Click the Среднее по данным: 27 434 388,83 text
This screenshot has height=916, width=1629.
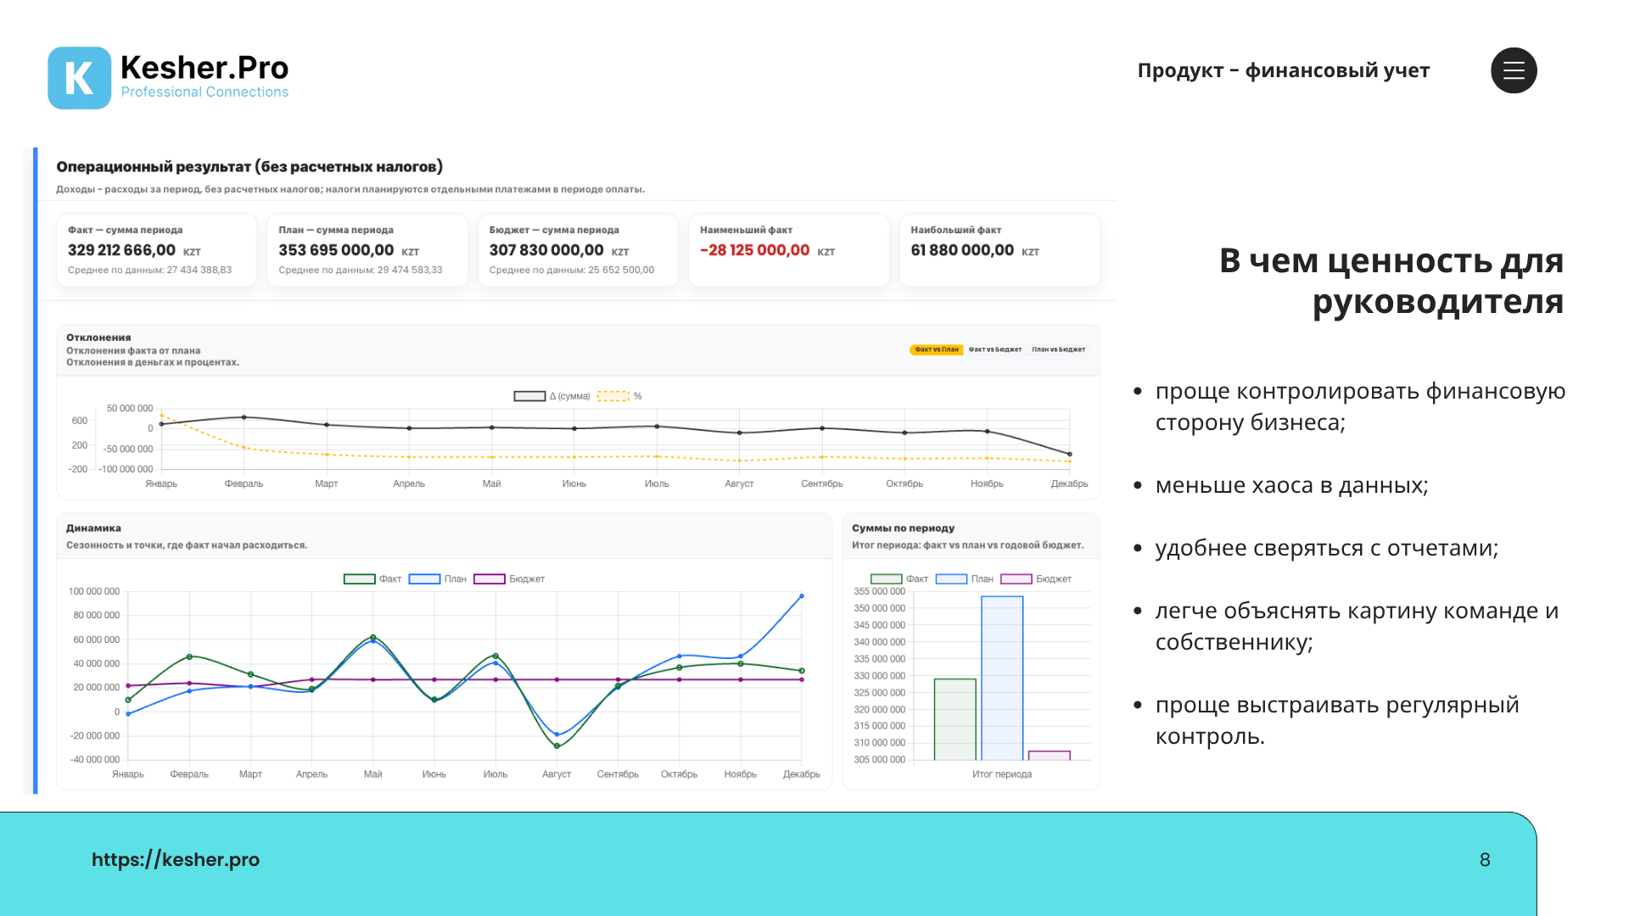pyautogui.click(x=149, y=270)
